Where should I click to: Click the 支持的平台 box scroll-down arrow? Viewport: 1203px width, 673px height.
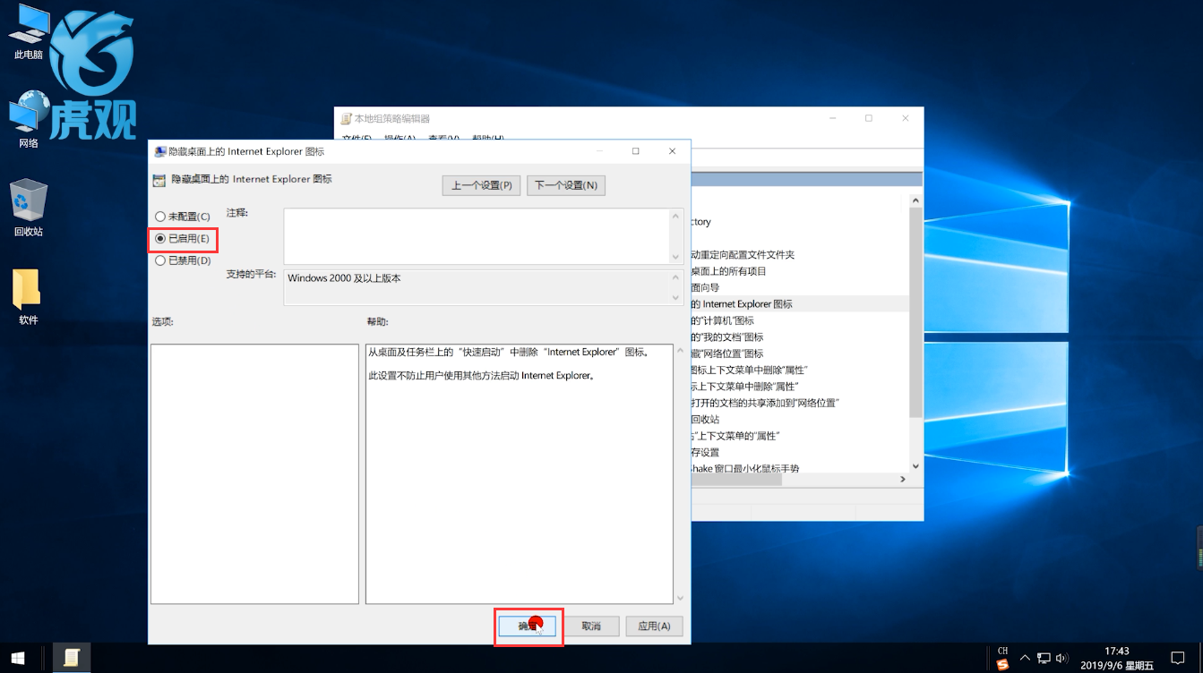click(x=677, y=297)
